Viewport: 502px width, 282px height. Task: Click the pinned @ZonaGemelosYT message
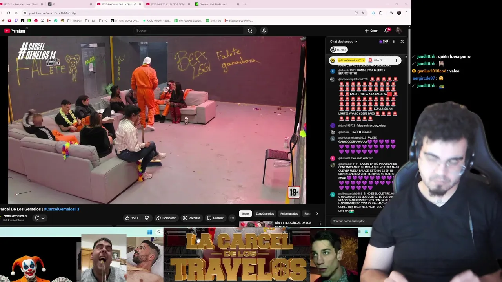click(365, 60)
